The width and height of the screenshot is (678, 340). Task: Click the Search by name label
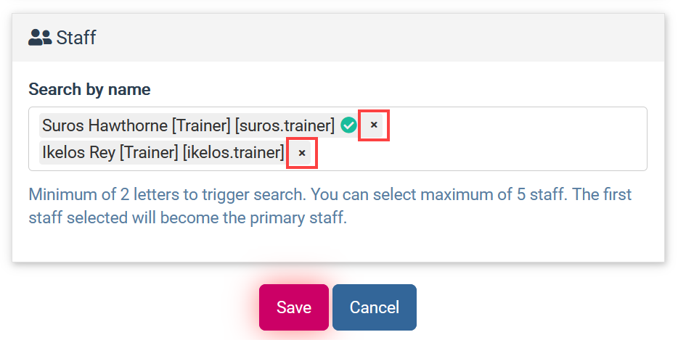pyautogui.click(x=89, y=89)
